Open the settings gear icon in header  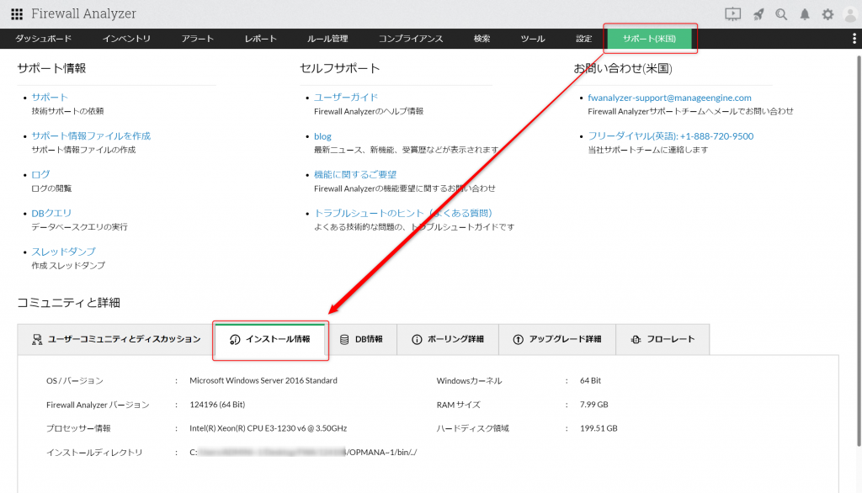point(827,14)
